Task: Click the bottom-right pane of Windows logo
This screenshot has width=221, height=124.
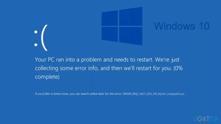Action: click(131, 36)
